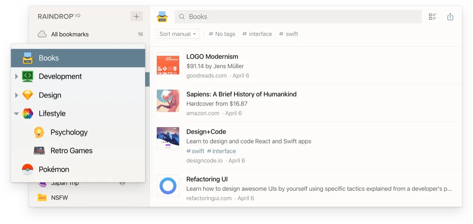Collapse the Lifestyle collection
Screen dimensions: 473x224
tap(16, 113)
